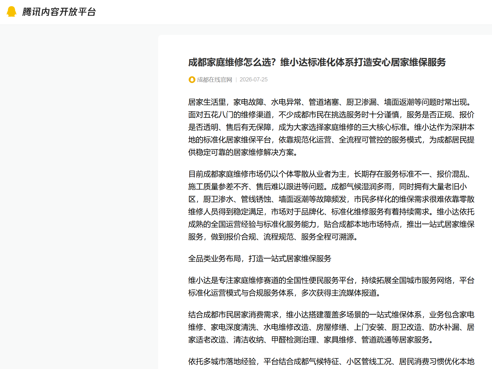Click the paragraph starting 维小达是专注家庭维修

(x=331, y=286)
